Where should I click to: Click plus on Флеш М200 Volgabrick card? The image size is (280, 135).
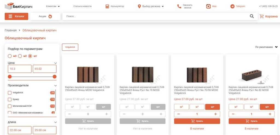point(107,114)
